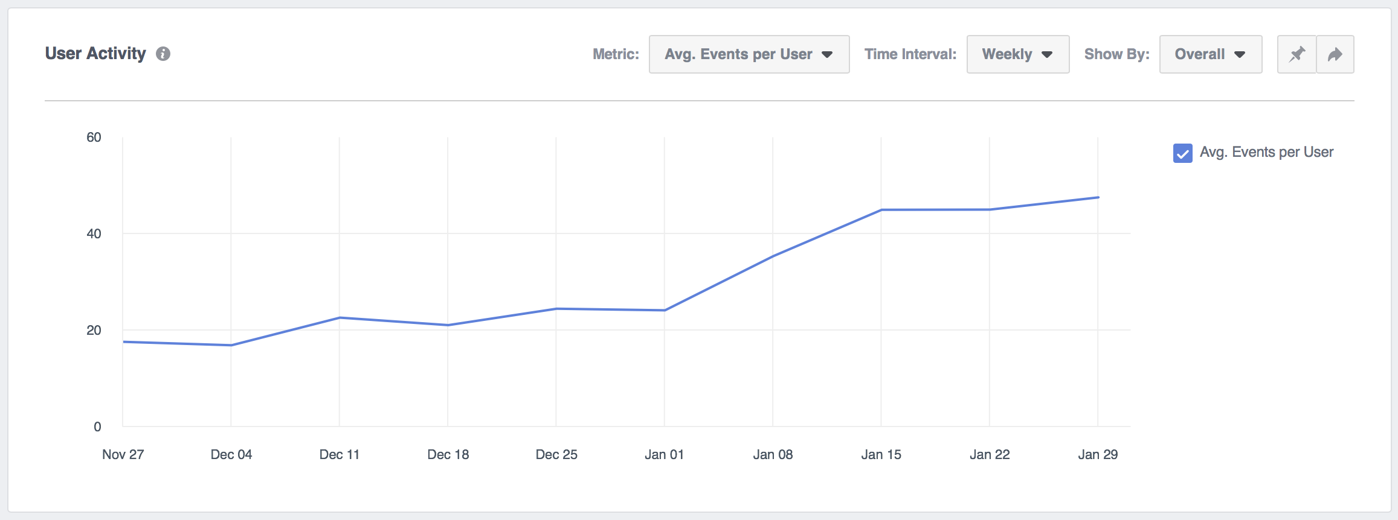The width and height of the screenshot is (1398, 520).
Task: Click the User Activity title
Action: click(x=95, y=54)
